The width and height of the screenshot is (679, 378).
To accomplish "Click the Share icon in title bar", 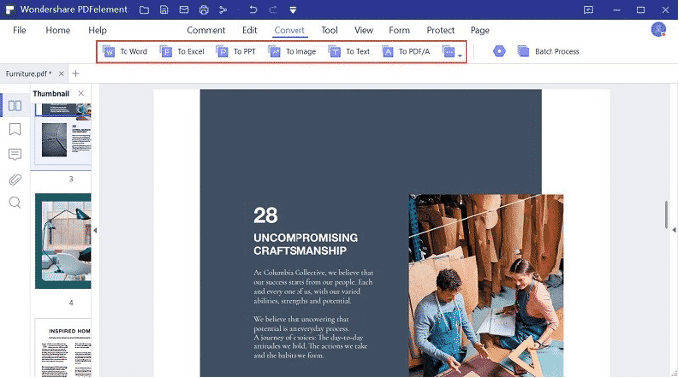I will tap(223, 10).
